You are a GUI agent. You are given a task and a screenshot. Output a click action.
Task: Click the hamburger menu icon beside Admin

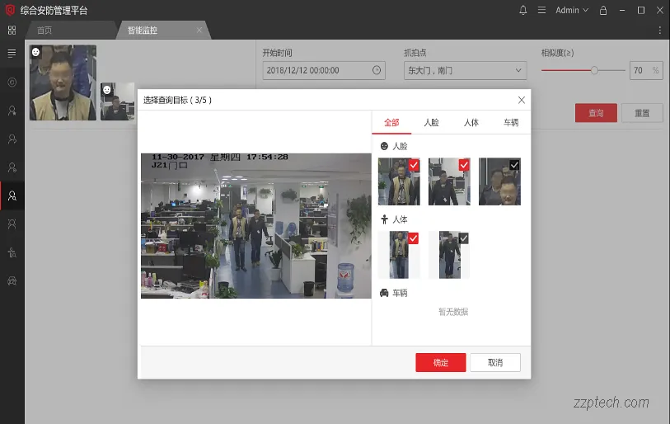click(x=541, y=10)
